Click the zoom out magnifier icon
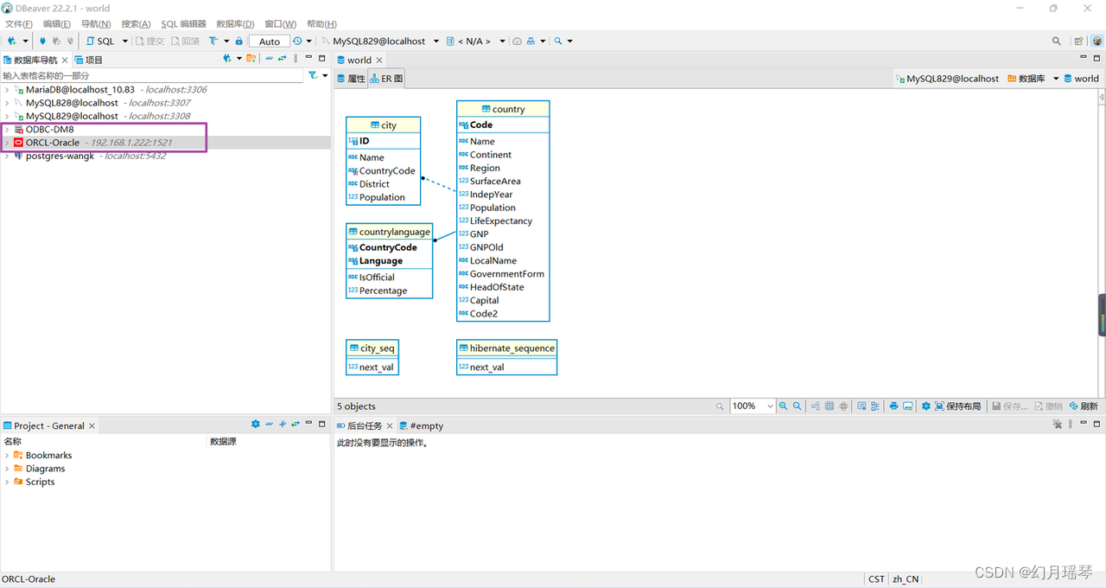Image resolution: width=1106 pixels, height=588 pixels. [x=798, y=406]
